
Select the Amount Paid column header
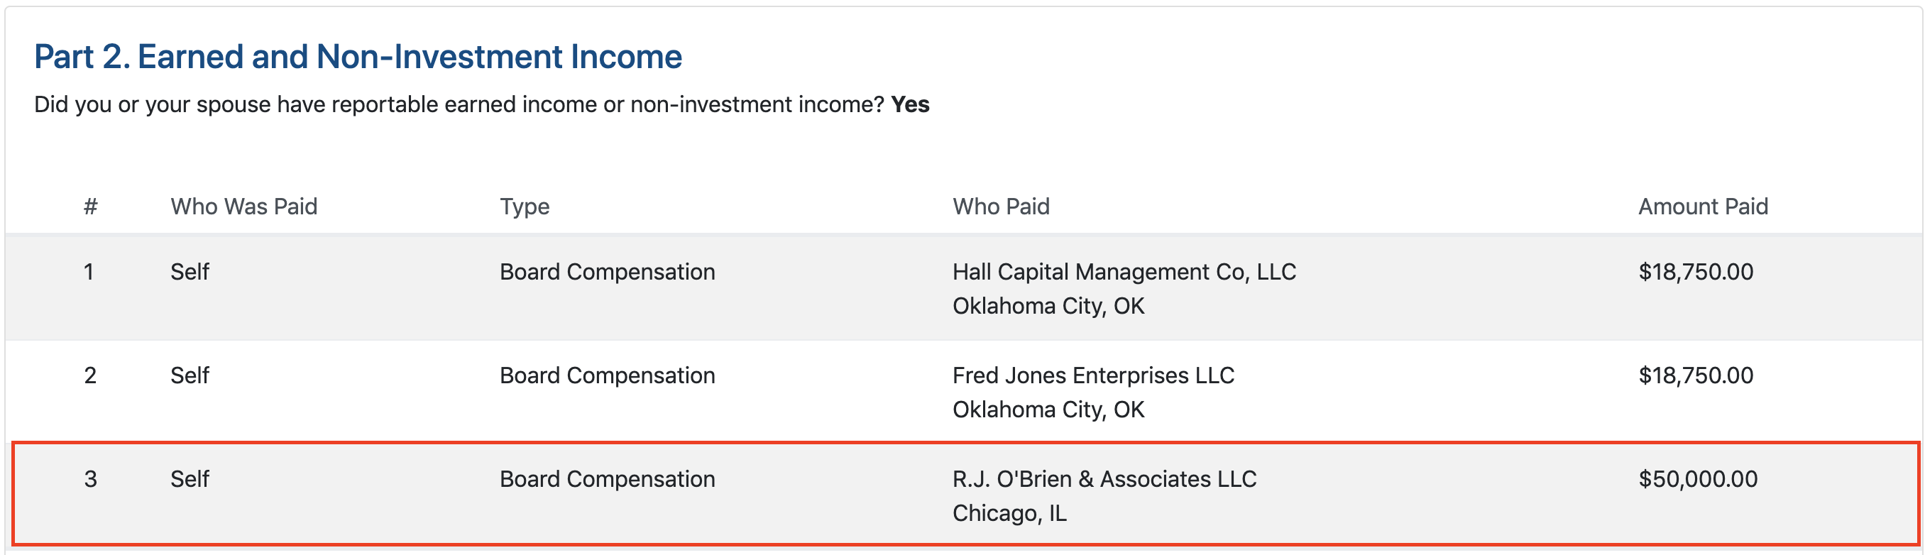[1702, 206]
